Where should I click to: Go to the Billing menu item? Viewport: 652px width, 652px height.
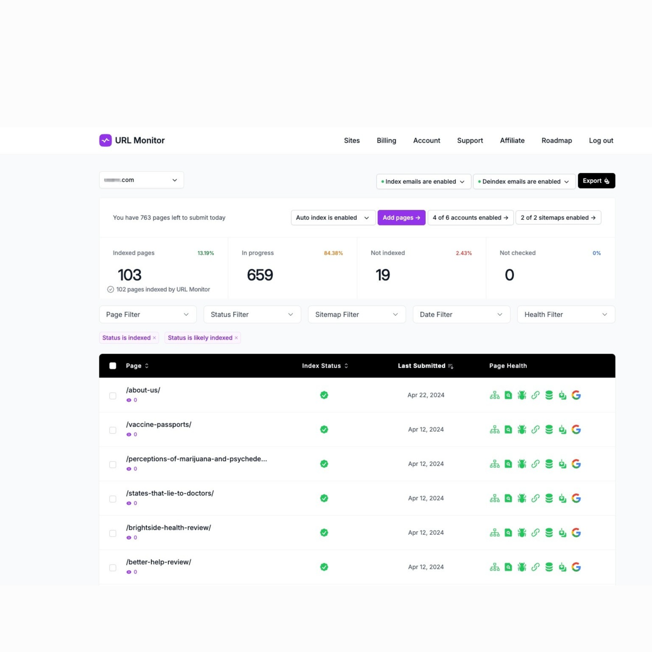tap(386, 141)
